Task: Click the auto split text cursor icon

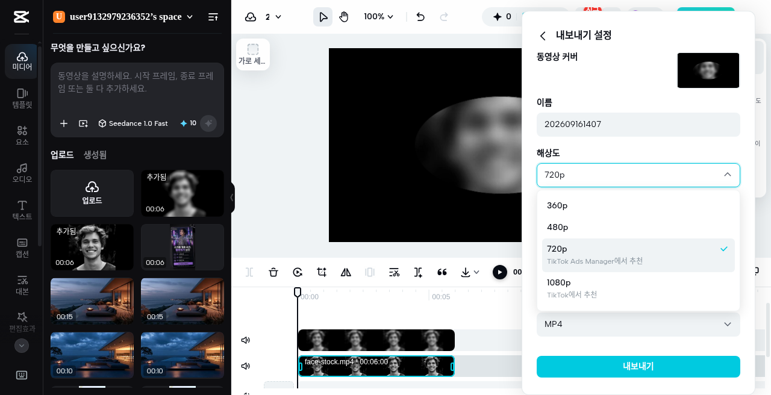Action: tap(418, 272)
